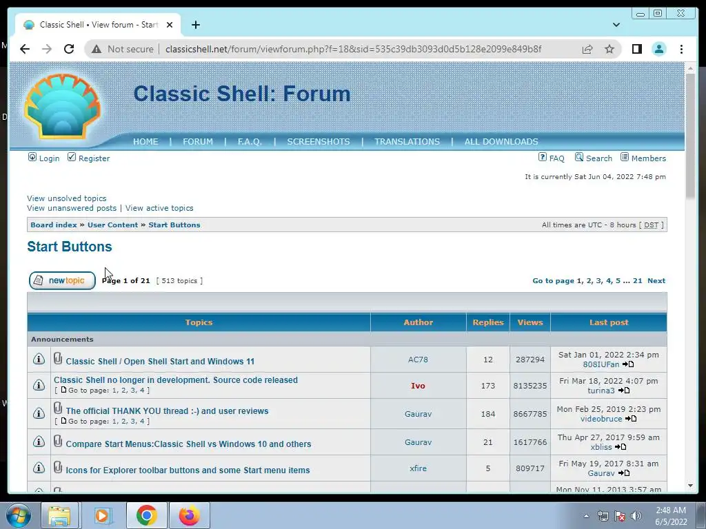Image resolution: width=706 pixels, height=529 pixels.
Task: Click attachment paperclip on Compare Start Menus
Action: point(58,441)
